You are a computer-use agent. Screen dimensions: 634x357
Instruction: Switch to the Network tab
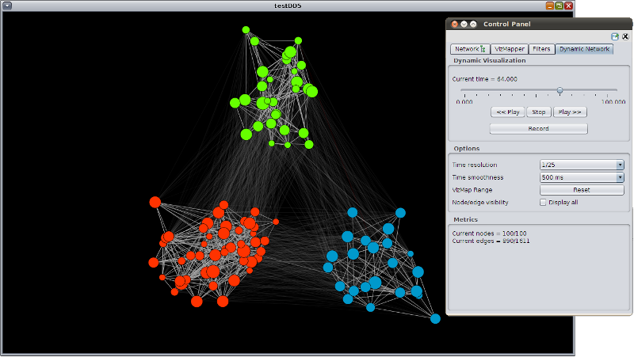(470, 49)
